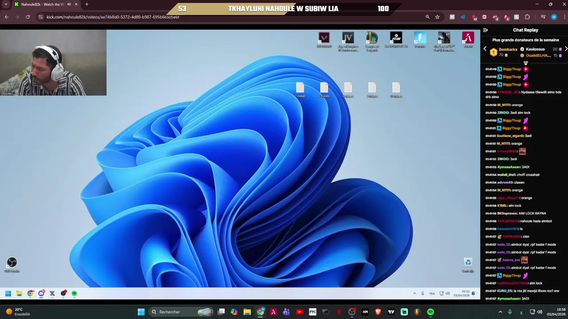This screenshot has height=319, width=568.
Task: Open File Explorer from the taskbar
Action: point(247,312)
